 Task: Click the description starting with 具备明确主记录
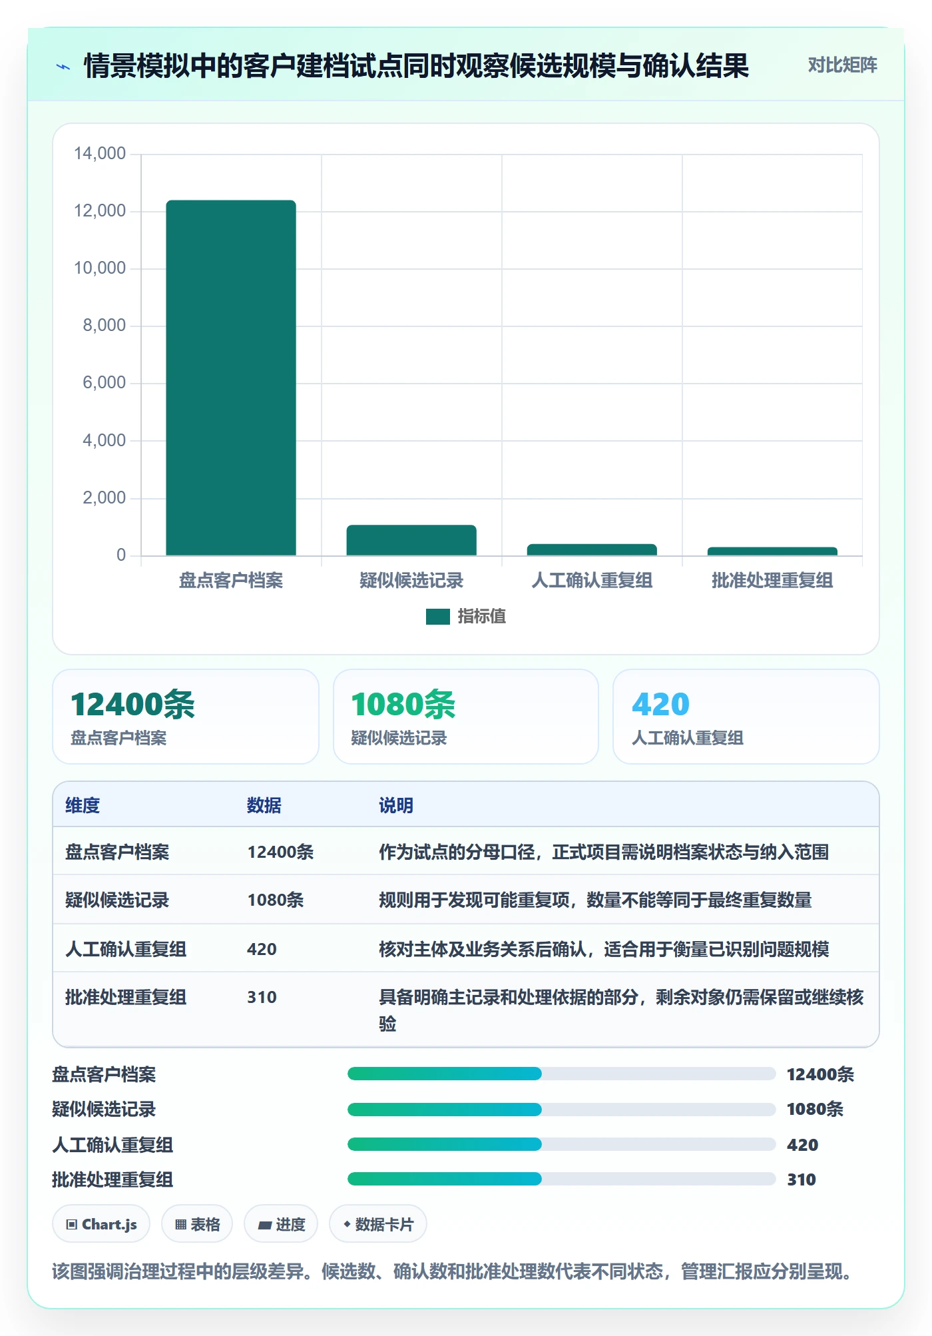click(621, 1010)
